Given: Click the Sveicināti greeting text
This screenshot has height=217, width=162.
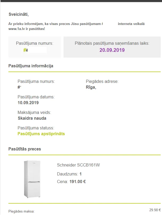Looking at the screenshot, I should coord(19,14).
